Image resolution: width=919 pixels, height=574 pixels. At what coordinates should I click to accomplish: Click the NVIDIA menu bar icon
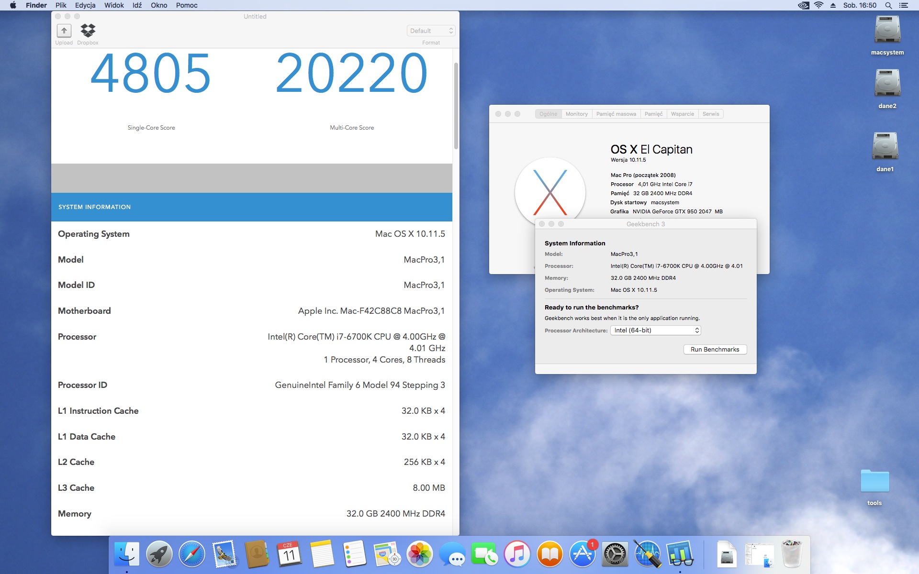804,5
